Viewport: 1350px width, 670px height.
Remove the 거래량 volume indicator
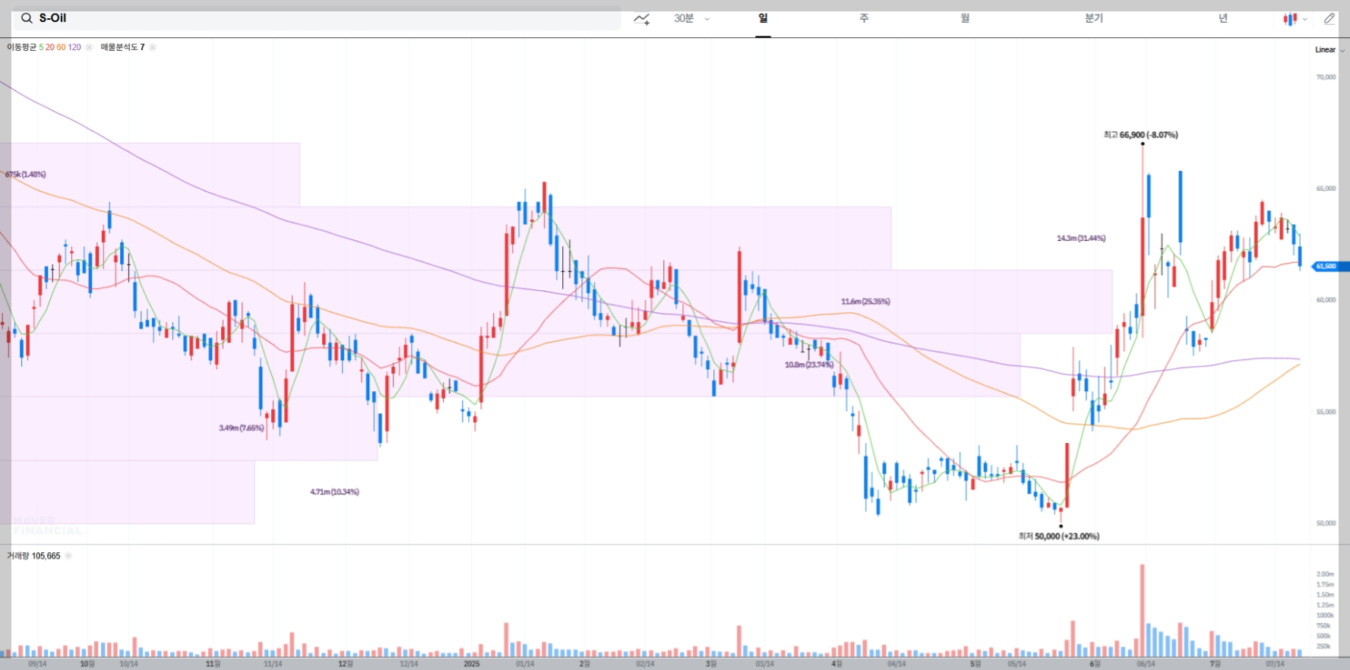[x=68, y=556]
